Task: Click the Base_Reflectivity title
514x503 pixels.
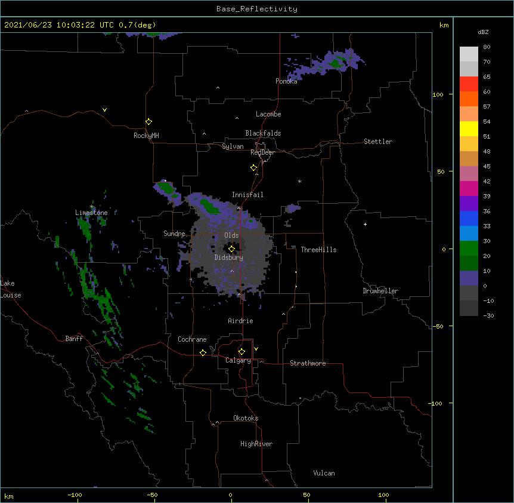Action: [x=257, y=9]
